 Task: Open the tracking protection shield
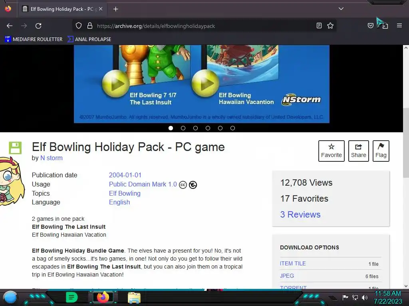tap(79, 26)
